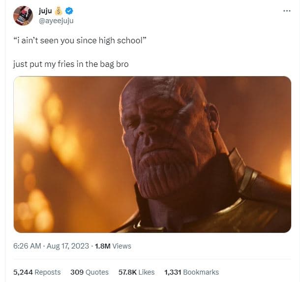Show the 5,244 Reposts list
Screen dimensions: 300x282
[x=37, y=272]
